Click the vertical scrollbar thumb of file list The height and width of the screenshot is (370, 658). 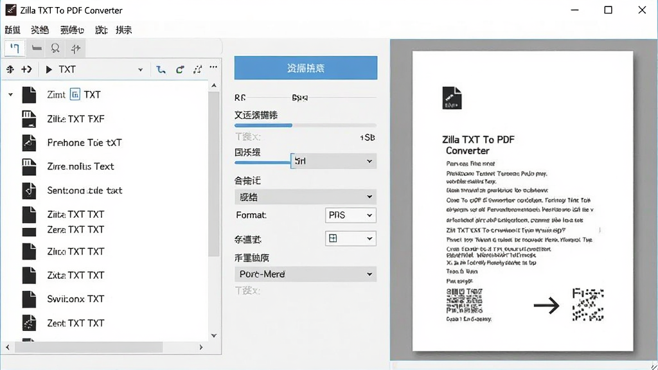pyautogui.click(x=214, y=173)
